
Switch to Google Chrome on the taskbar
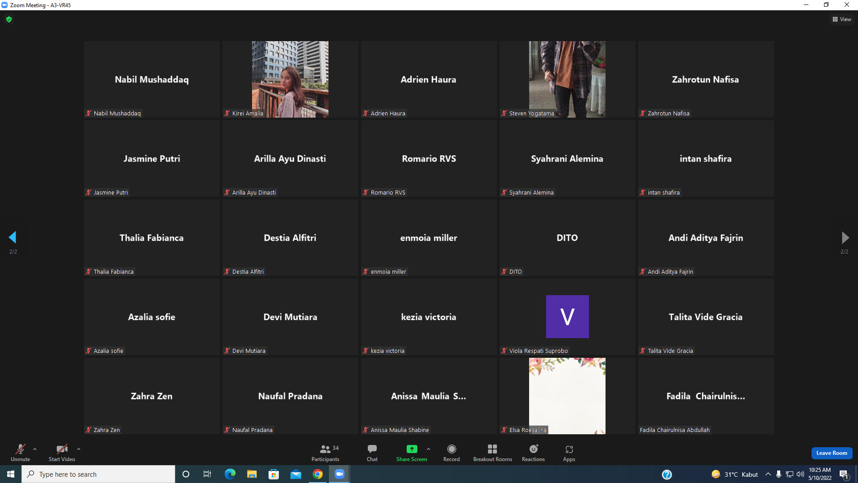pos(318,474)
